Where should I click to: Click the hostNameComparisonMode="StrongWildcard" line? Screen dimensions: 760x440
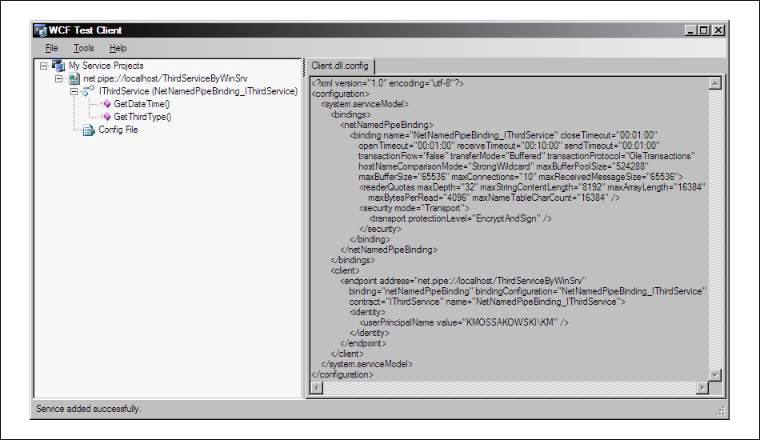[x=503, y=166]
